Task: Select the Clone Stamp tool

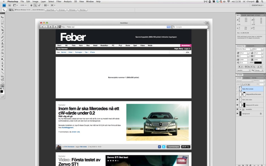Action: click(2, 43)
